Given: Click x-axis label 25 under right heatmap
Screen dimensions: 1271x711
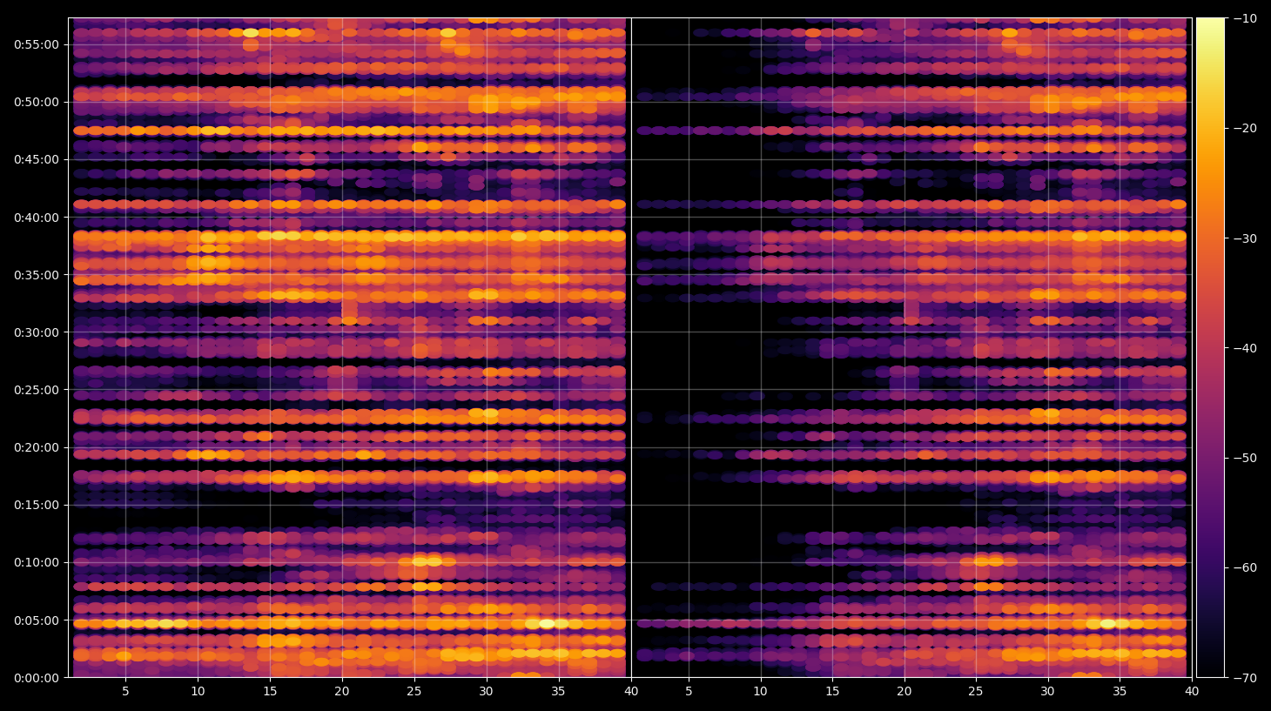Looking at the screenshot, I should coord(976,692).
